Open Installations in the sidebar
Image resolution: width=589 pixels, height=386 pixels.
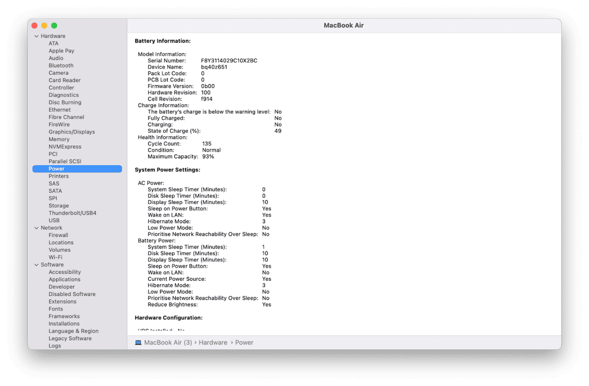pos(64,324)
